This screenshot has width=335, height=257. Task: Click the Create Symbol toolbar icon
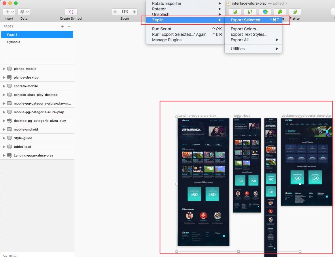click(71, 12)
